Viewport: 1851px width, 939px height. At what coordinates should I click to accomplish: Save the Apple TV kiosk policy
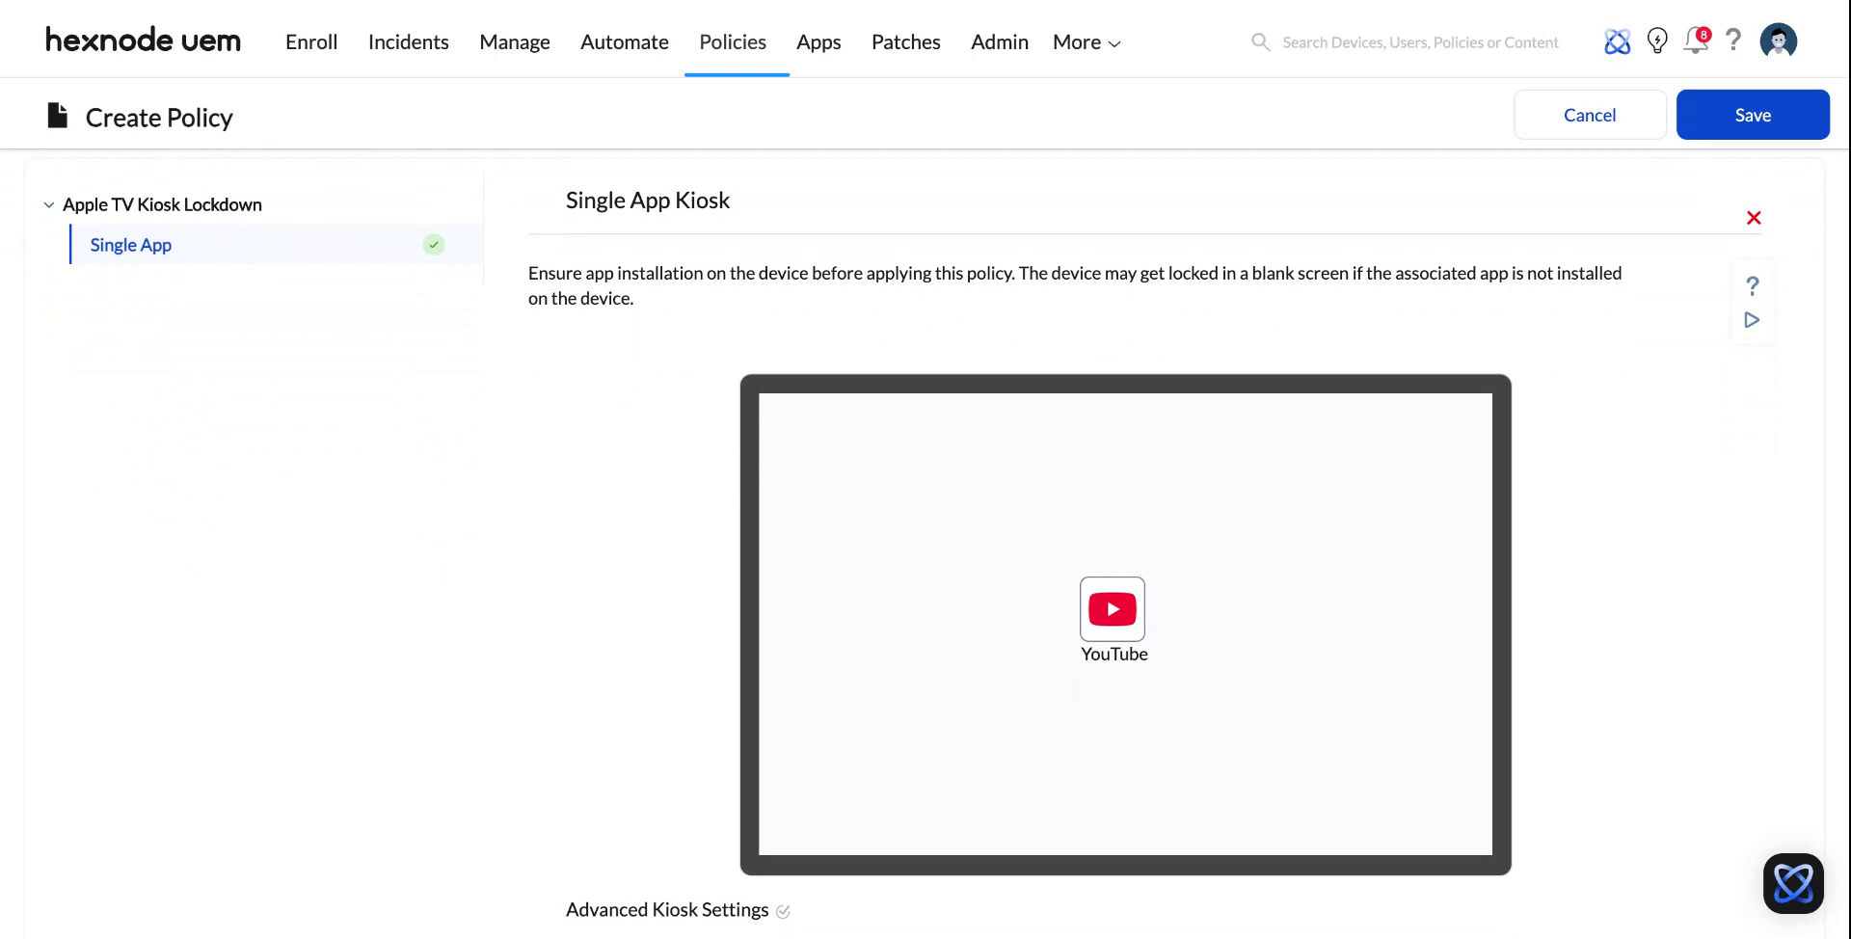pyautogui.click(x=1752, y=114)
